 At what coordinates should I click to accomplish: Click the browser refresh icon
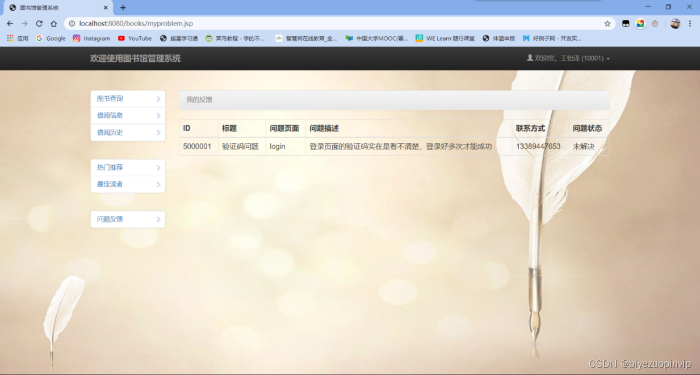click(x=38, y=24)
